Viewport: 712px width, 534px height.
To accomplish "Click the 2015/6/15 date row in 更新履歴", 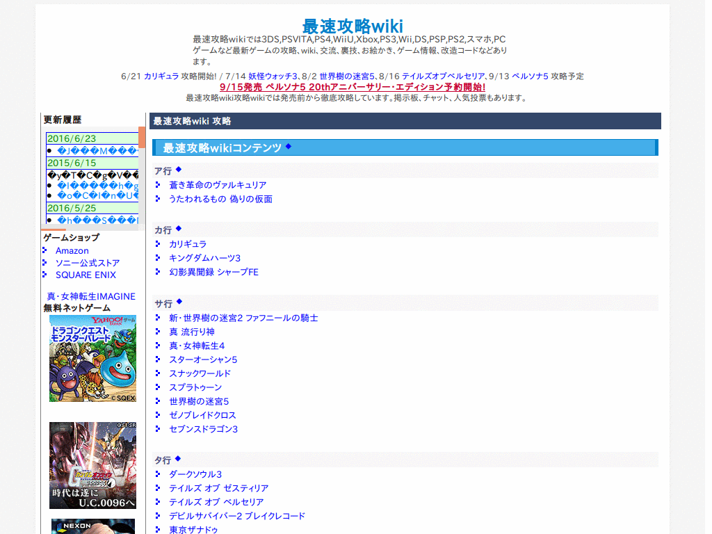I will (92, 163).
